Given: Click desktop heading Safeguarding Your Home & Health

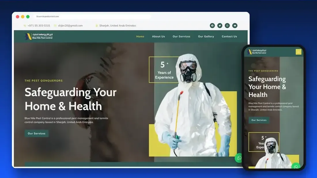Looking at the screenshot, I should click(x=70, y=99).
